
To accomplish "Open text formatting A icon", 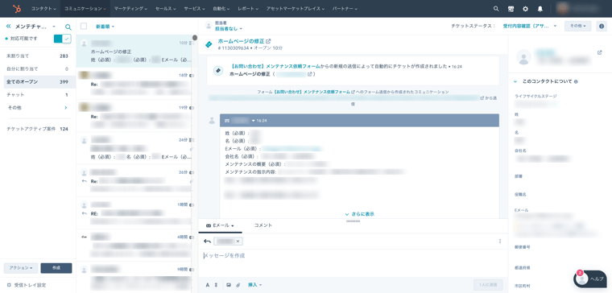I will (208, 285).
